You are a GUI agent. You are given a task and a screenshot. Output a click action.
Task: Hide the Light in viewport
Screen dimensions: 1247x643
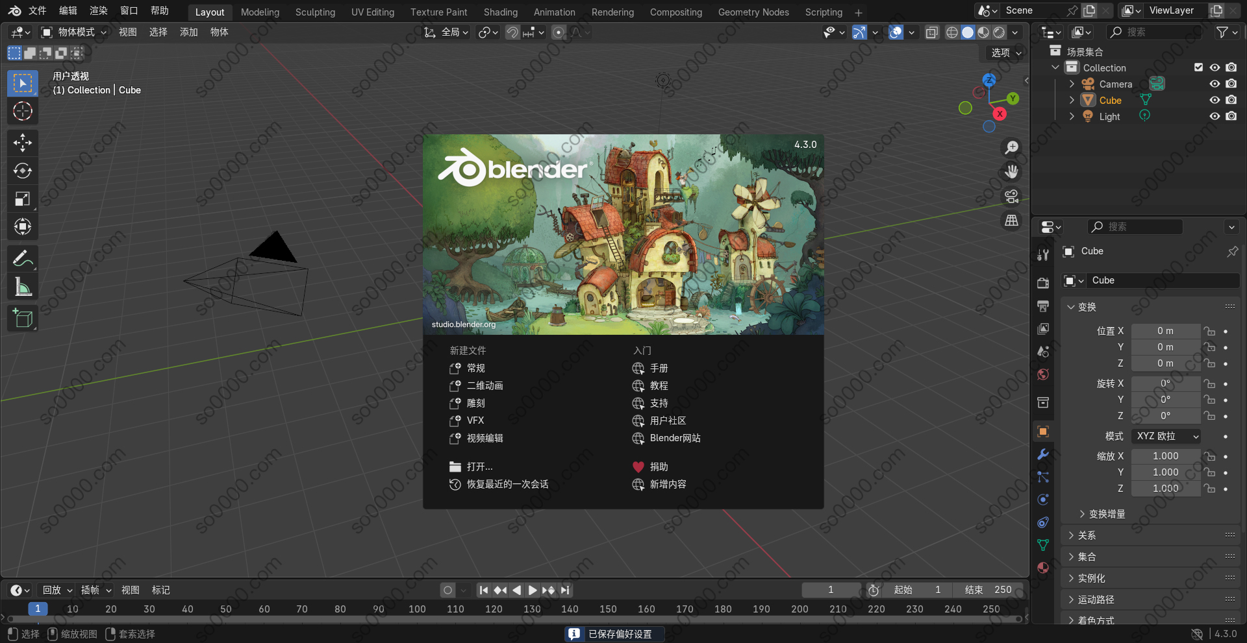pyautogui.click(x=1215, y=116)
